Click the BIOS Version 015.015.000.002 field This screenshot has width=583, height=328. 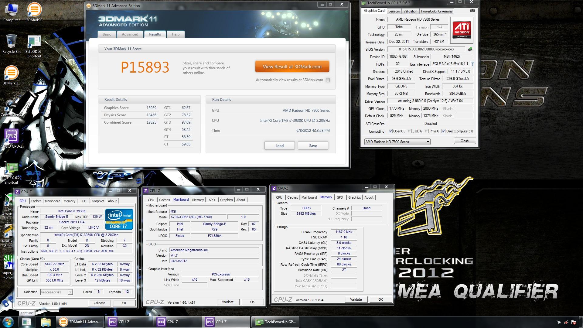[x=426, y=49]
